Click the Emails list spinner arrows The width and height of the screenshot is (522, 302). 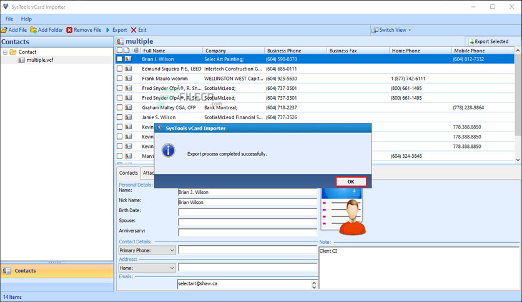coord(314,285)
